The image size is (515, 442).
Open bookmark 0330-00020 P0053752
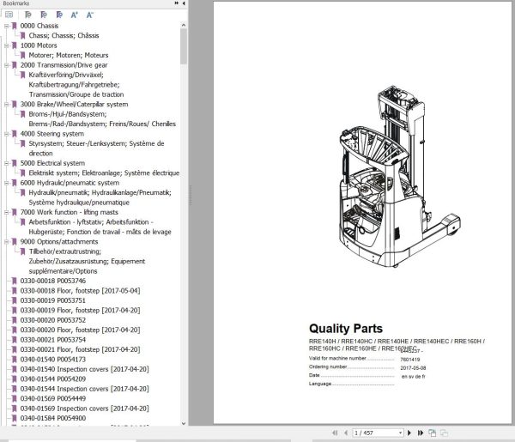point(53,320)
